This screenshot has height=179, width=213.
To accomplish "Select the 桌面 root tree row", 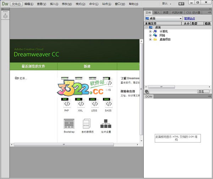I will [178, 27].
